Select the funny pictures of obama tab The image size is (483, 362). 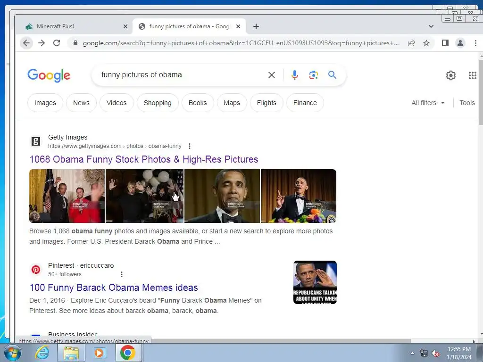189,26
